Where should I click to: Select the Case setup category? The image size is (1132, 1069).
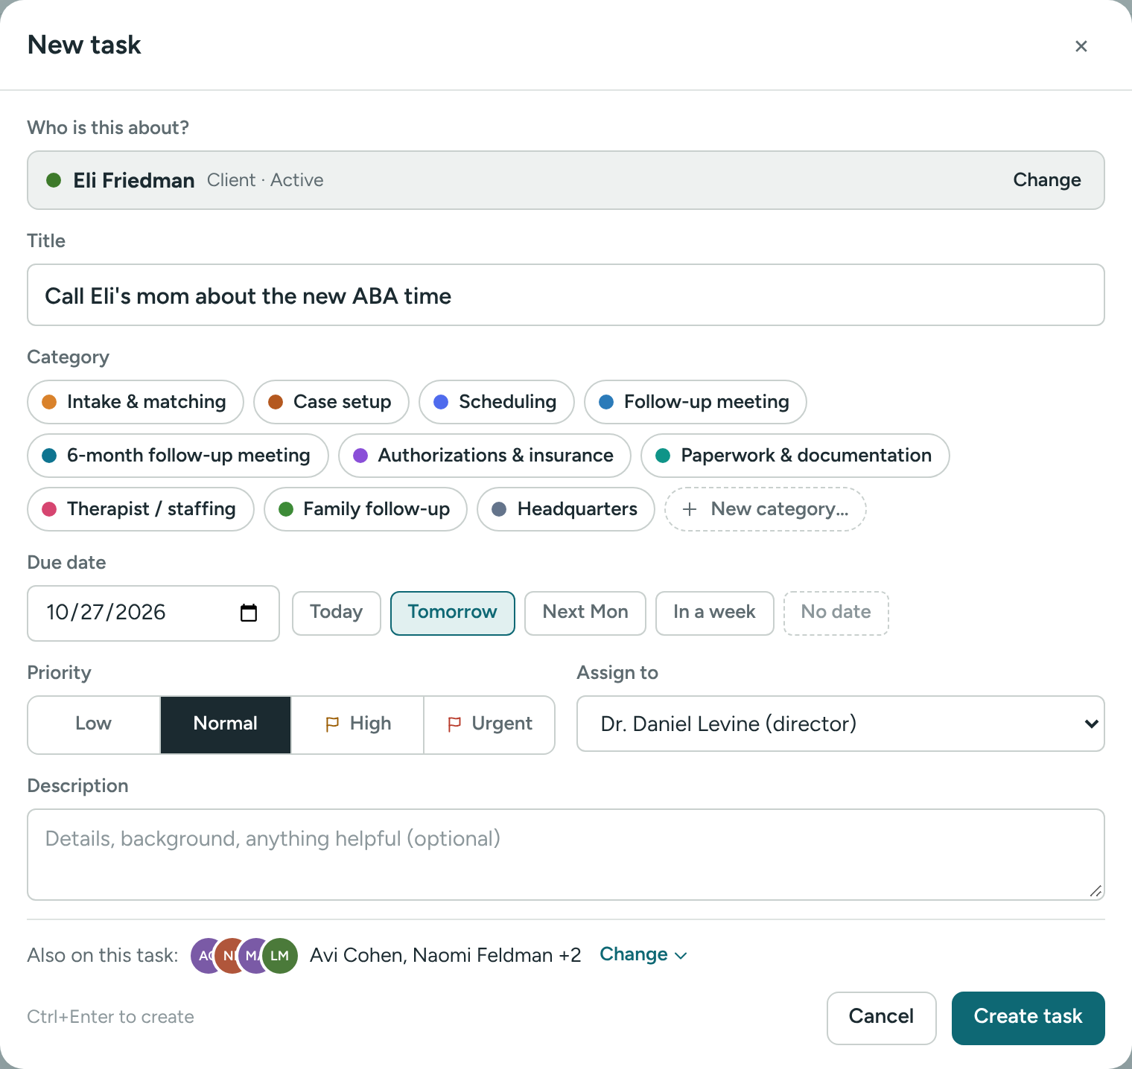[x=331, y=402]
